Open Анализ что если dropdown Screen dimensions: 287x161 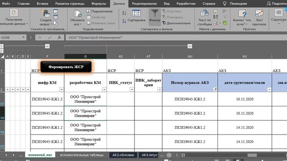coord(242,22)
